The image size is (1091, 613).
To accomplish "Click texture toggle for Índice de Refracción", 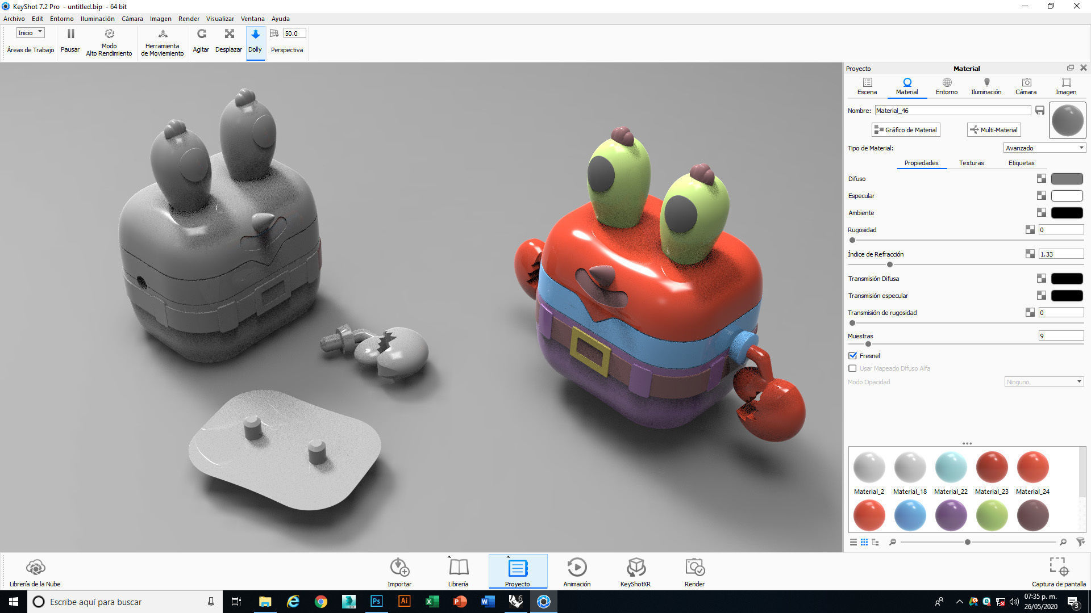I will coord(1030,254).
